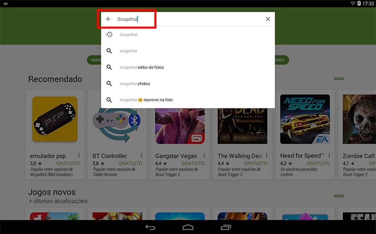Open Zombie Call app thumbnail
The image size is (376, 234).
[x=359, y=119]
